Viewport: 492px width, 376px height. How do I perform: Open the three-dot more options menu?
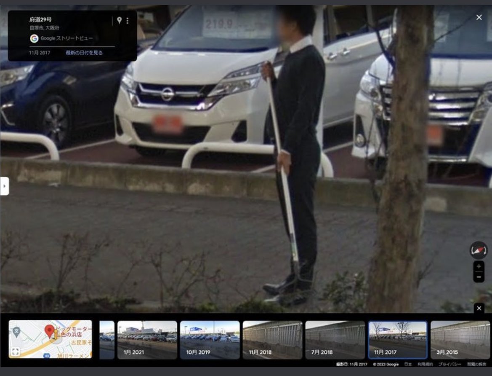(x=128, y=20)
